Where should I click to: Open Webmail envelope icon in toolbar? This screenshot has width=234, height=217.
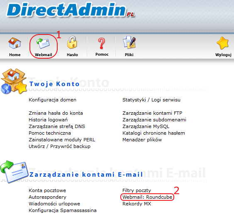43,43
